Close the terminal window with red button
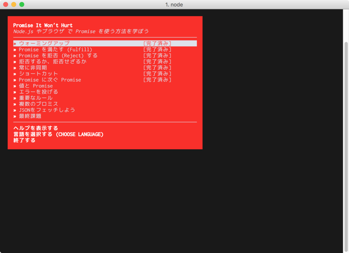Image resolution: width=349 pixels, height=253 pixels. click(x=6, y=4)
